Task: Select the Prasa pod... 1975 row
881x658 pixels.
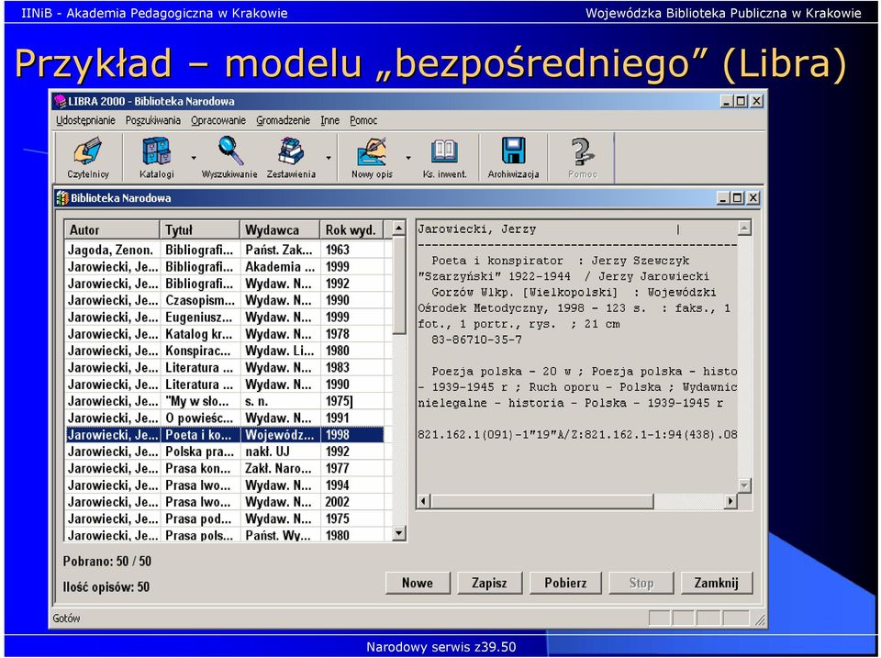Action: (x=225, y=519)
